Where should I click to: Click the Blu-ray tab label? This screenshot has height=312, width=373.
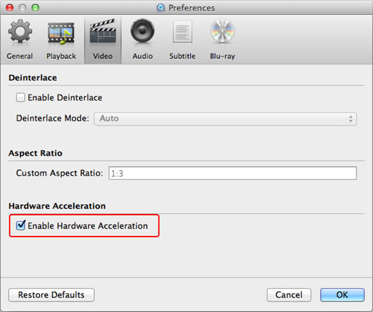[223, 56]
